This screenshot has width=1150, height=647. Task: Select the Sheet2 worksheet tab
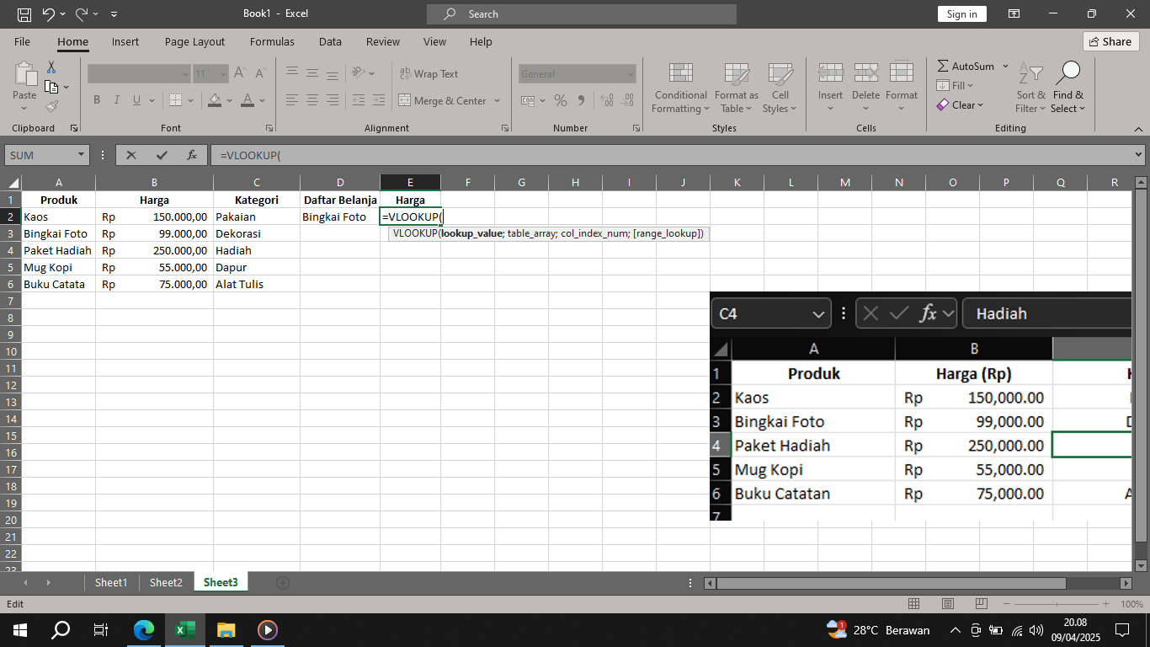click(x=166, y=582)
